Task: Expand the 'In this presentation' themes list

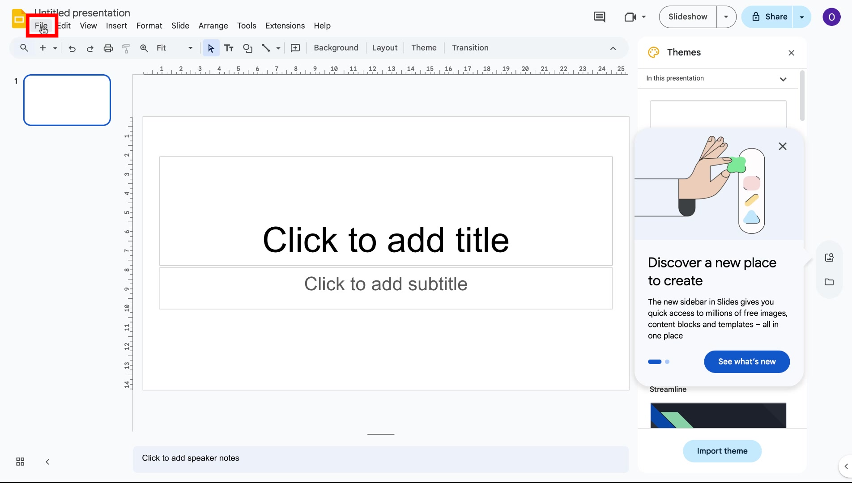Action: [784, 79]
